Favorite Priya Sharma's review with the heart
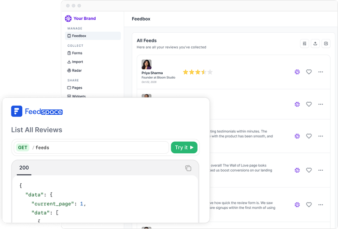The width and height of the screenshot is (338, 229). [309, 72]
